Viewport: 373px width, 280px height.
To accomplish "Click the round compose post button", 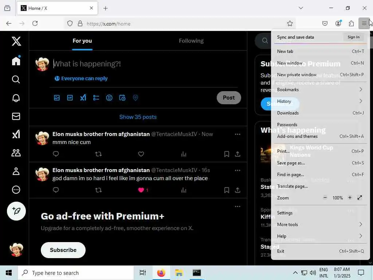I will coord(16,211).
